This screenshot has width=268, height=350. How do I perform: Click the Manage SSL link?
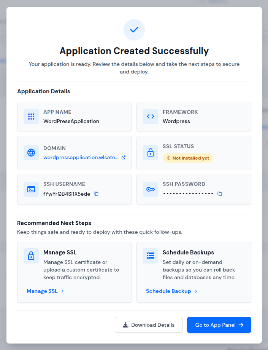click(42, 291)
